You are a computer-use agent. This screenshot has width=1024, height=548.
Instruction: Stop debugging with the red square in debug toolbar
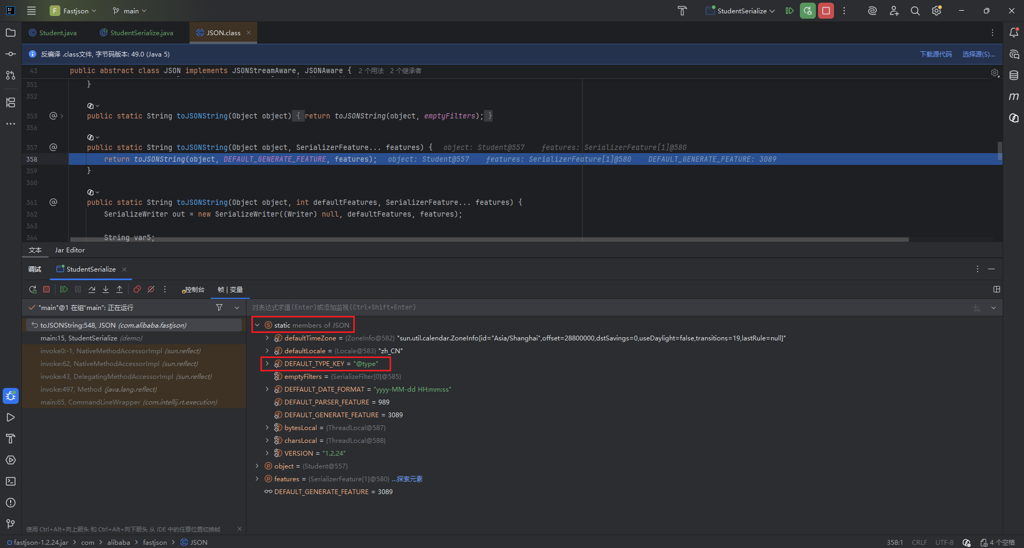tap(46, 289)
